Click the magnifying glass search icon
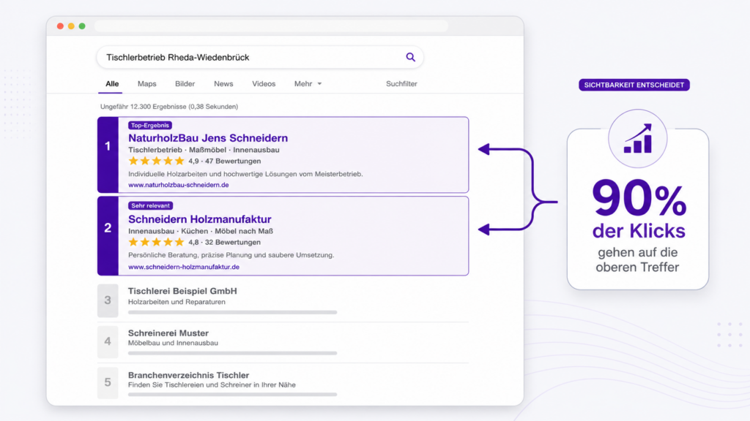The height and width of the screenshot is (421, 750). [x=410, y=57]
